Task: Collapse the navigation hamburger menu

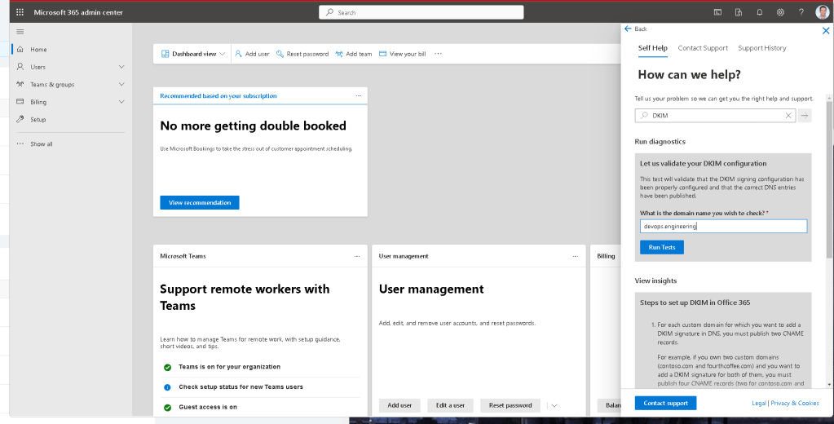Action: (20, 32)
